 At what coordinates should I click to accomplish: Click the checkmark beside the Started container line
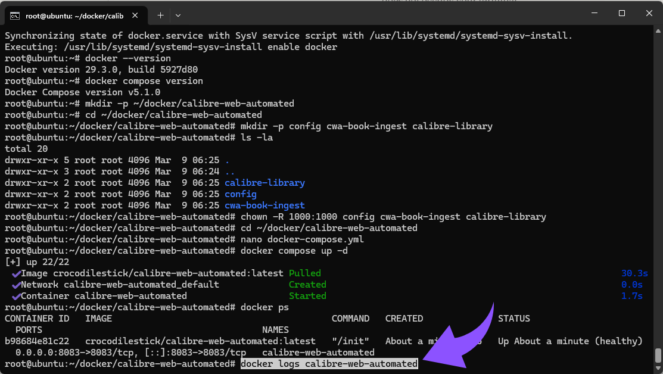click(15, 295)
